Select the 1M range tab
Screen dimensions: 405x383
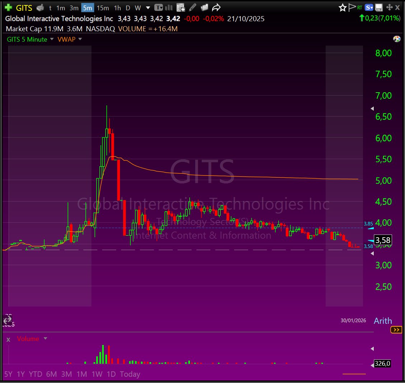click(82, 374)
